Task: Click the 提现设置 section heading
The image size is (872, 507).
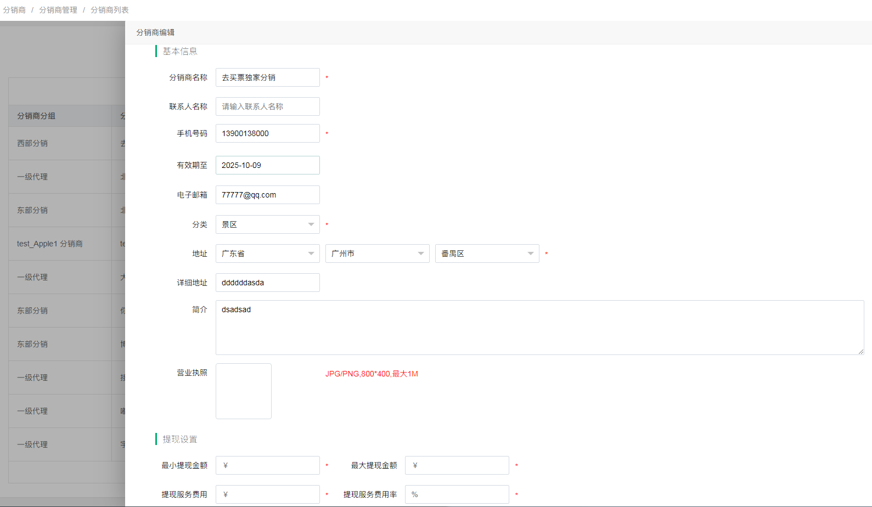Action: [x=180, y=439]
